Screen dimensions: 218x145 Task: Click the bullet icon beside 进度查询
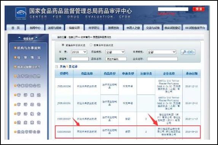point(15,123)
